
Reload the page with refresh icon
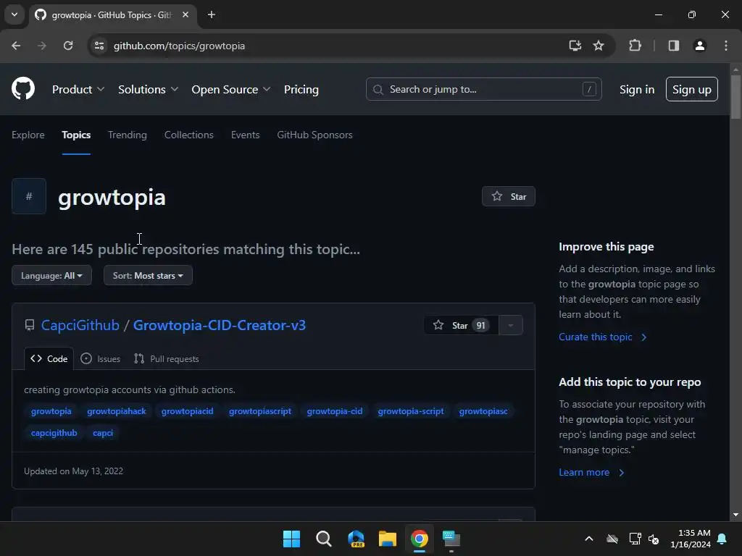[x=68, y=46]
